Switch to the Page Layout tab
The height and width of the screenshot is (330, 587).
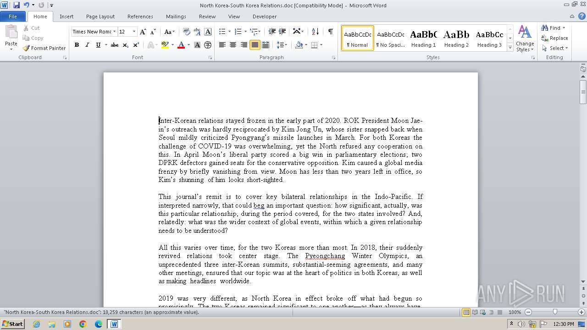pyautogui.click(x=100, y=16)
